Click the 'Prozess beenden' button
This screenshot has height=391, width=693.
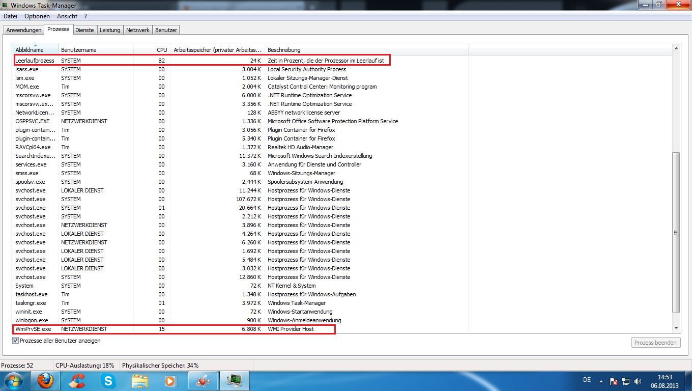pyautogui.click(x=655, y=343)
